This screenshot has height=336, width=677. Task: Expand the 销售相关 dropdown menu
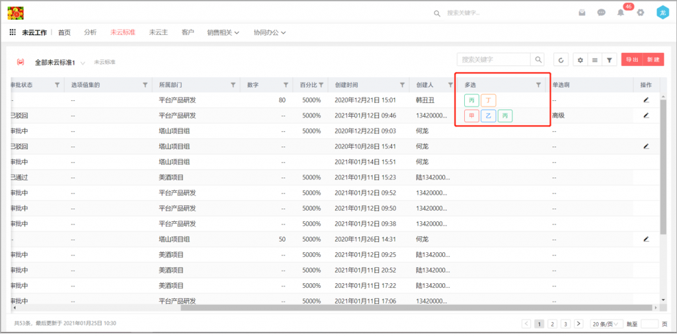pos(223,32)
